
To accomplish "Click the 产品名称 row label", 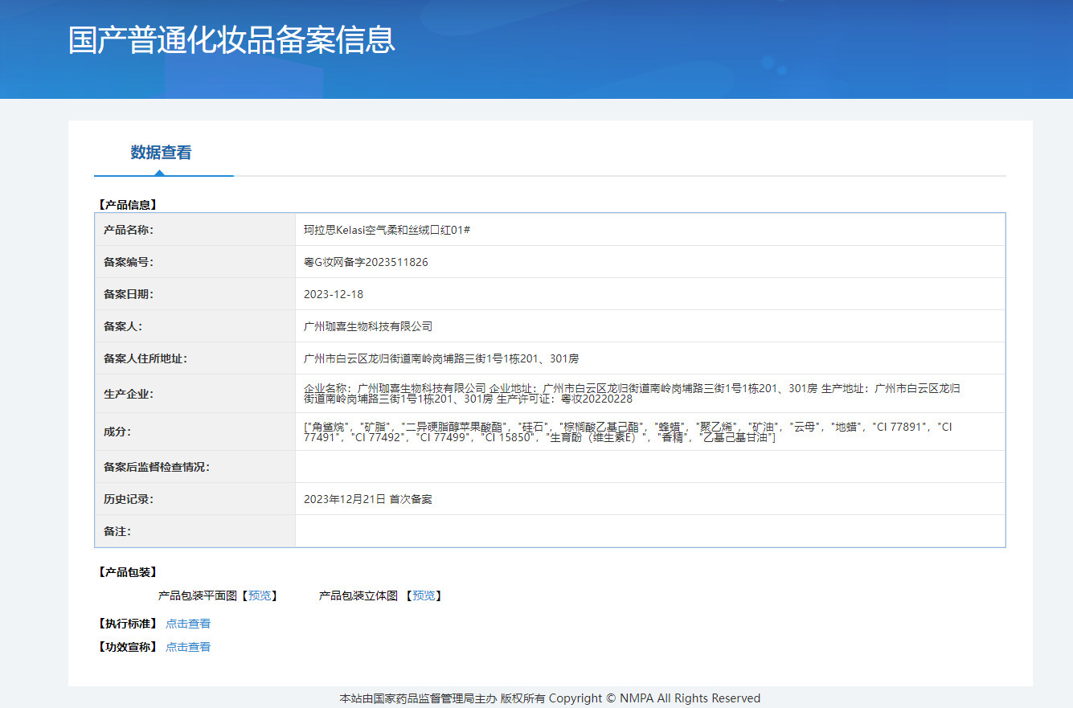I will pos(129,230).
